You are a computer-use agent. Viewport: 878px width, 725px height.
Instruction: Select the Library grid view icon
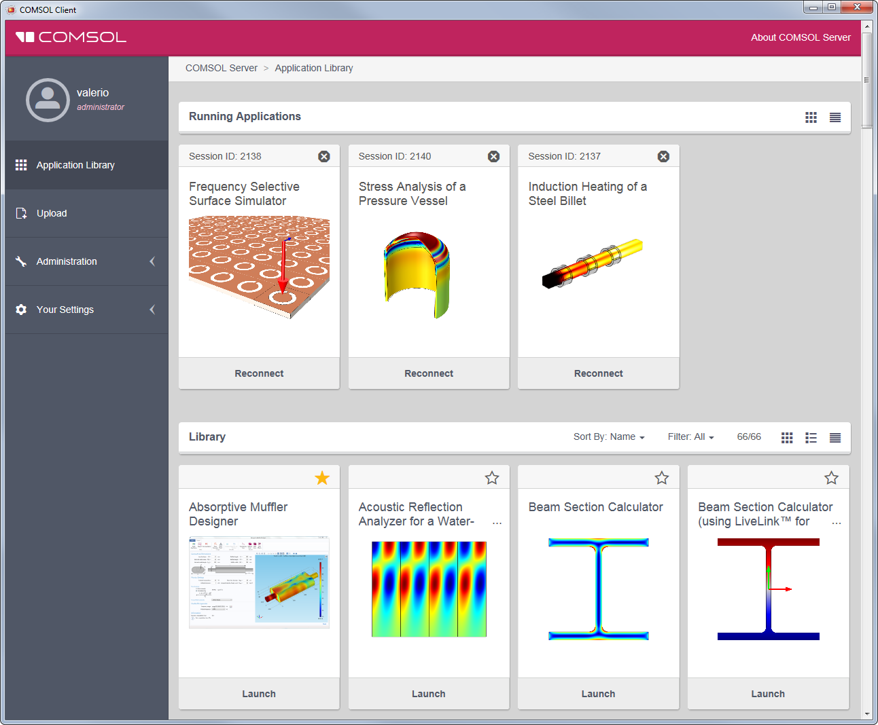pyautogui.click(x=787, y=437)
